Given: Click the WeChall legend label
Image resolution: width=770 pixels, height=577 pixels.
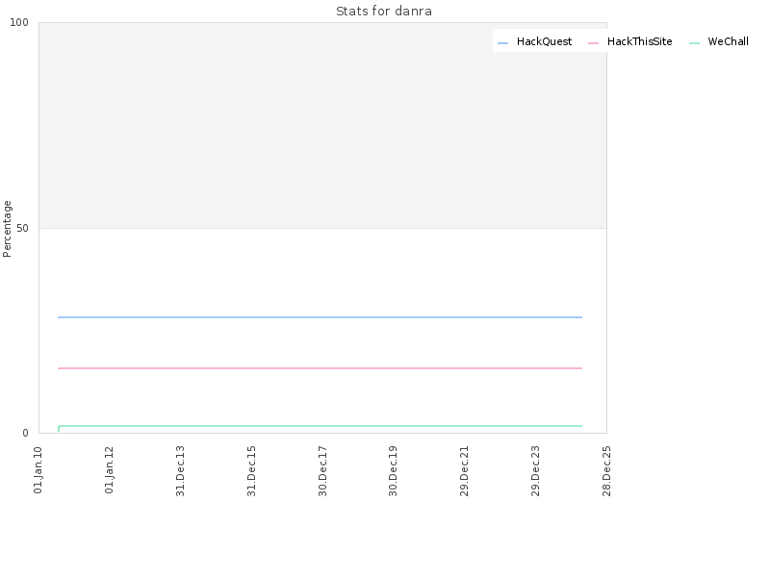Looking at the screenshot, I should (x=729, y=41).
